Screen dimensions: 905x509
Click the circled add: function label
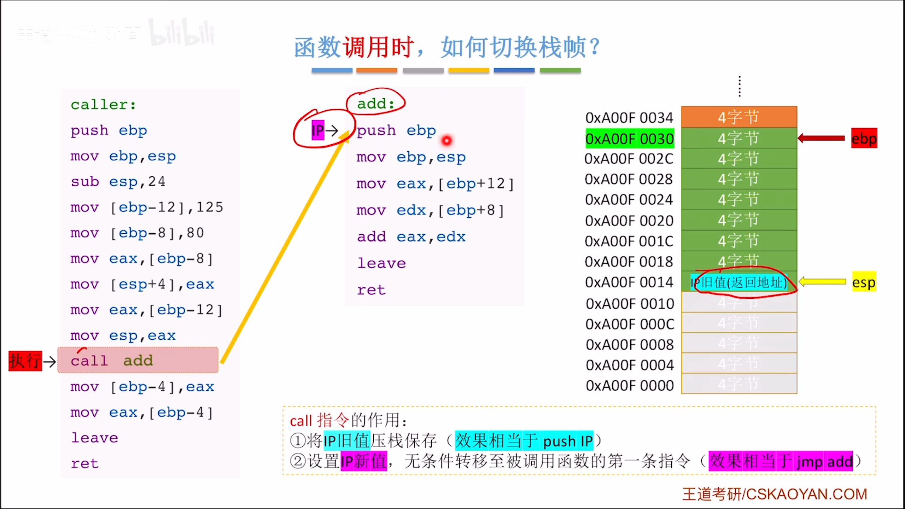375,103
